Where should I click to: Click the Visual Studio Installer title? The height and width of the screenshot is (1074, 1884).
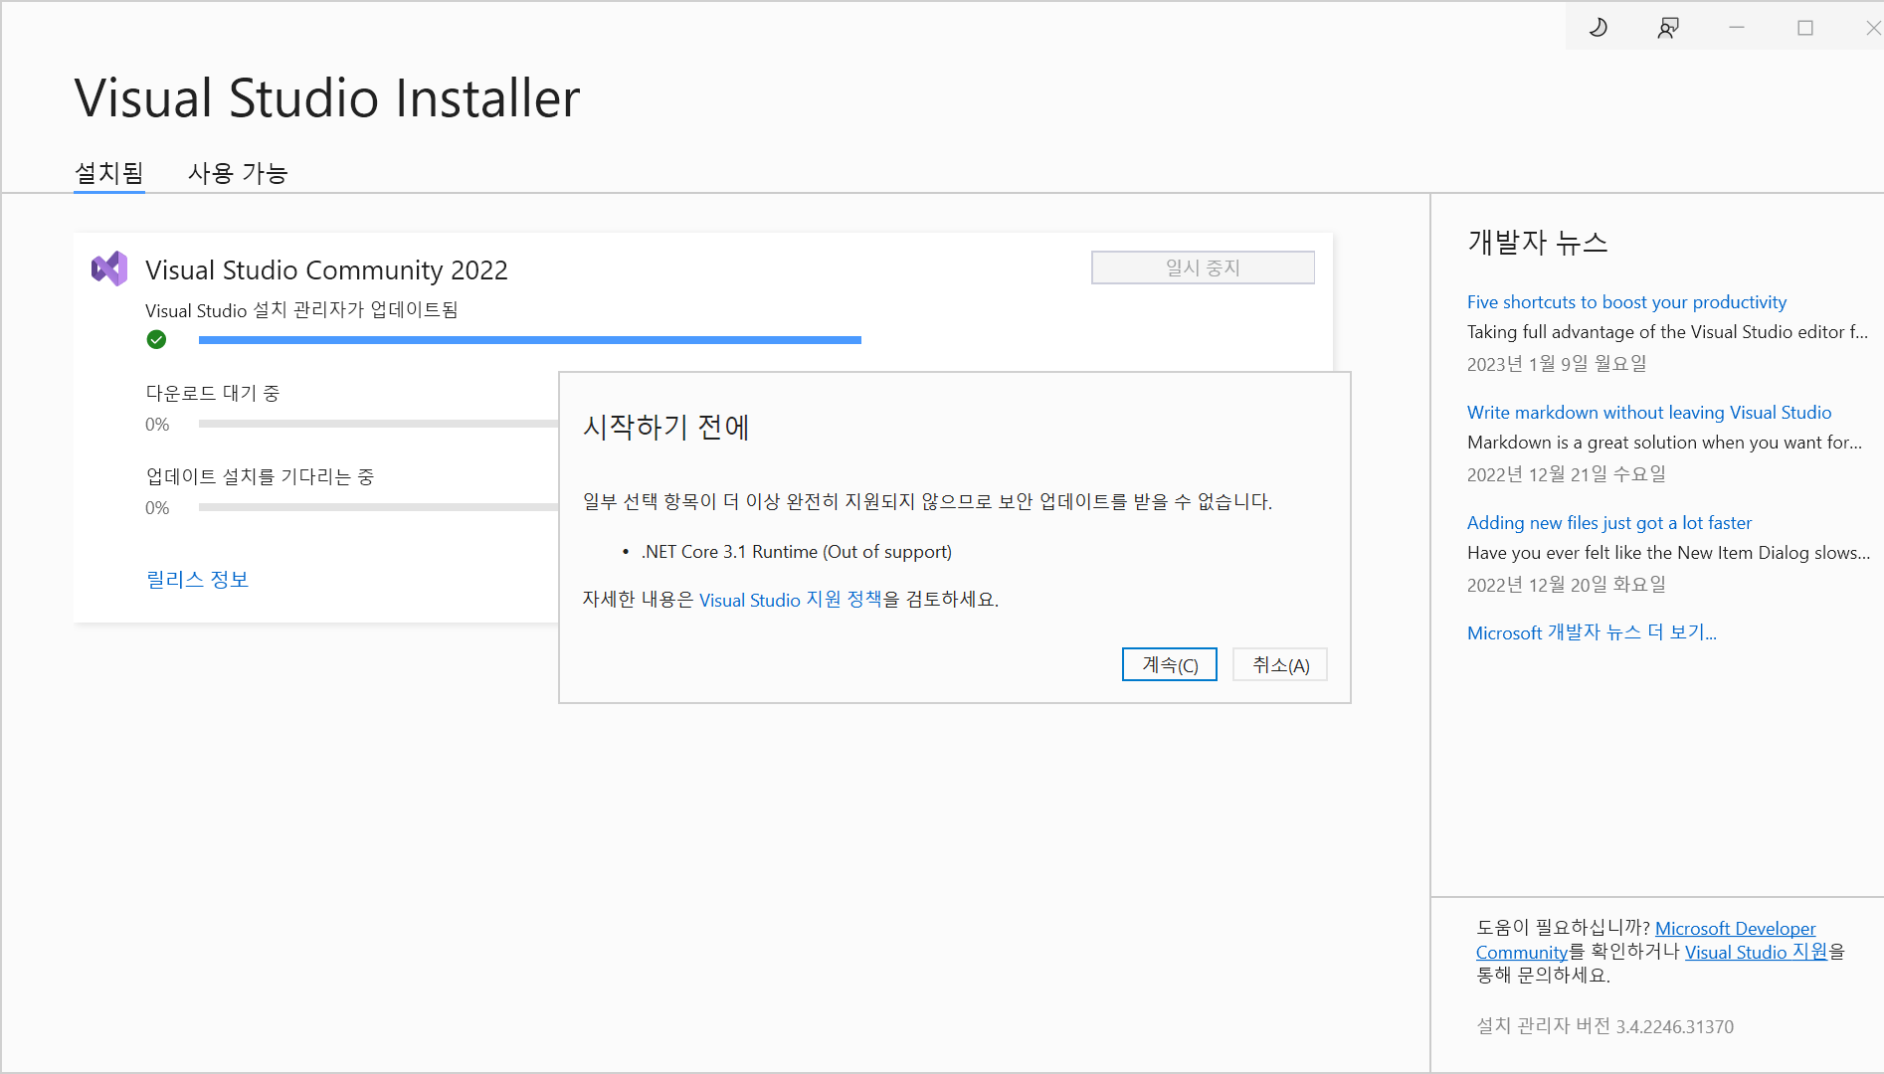327,97
